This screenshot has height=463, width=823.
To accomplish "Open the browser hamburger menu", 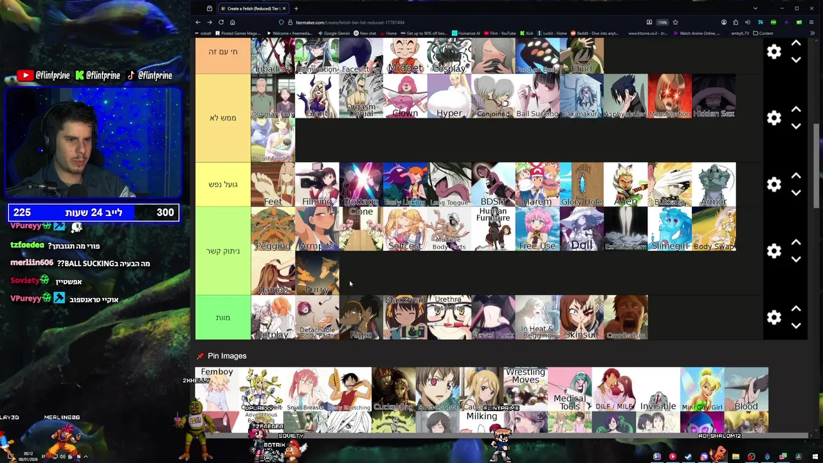I will click(x=812, y=23).
